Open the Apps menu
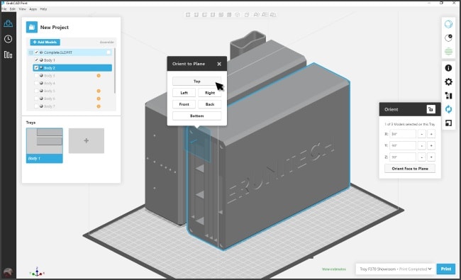Screen dimensions: 461x280 [33, 9]
